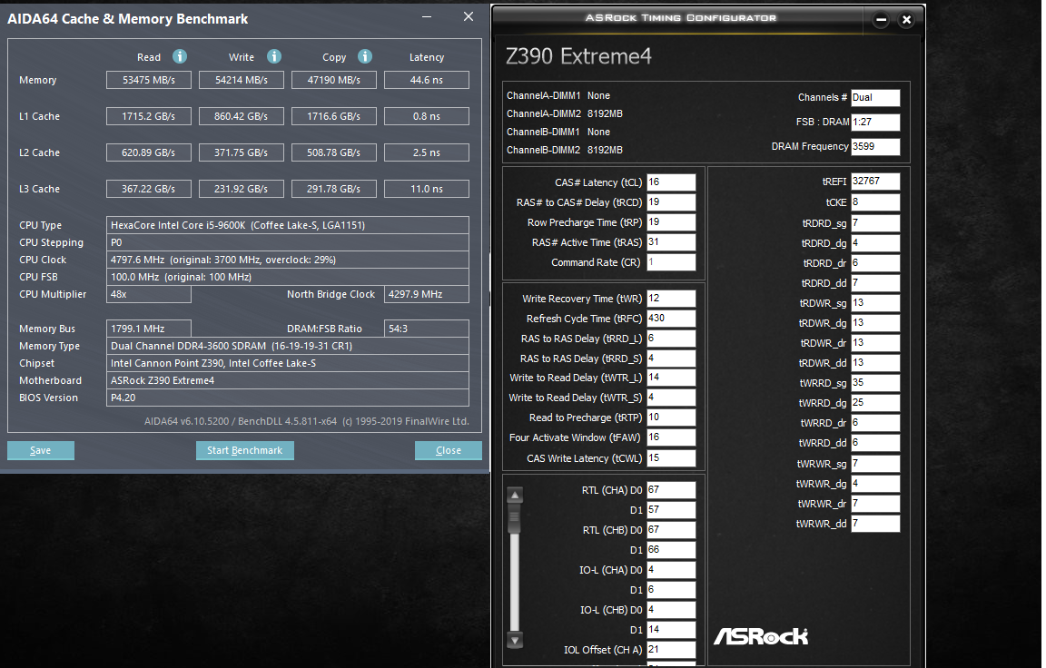Click the DRAM Frequency field

[x=875, y=147]
